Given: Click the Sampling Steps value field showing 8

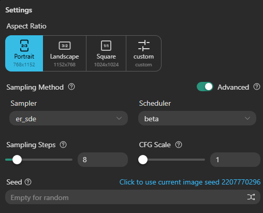Looking at the screenshot, I should [103, 160].
